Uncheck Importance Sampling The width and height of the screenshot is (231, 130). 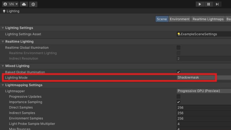[x=178, y=102]
